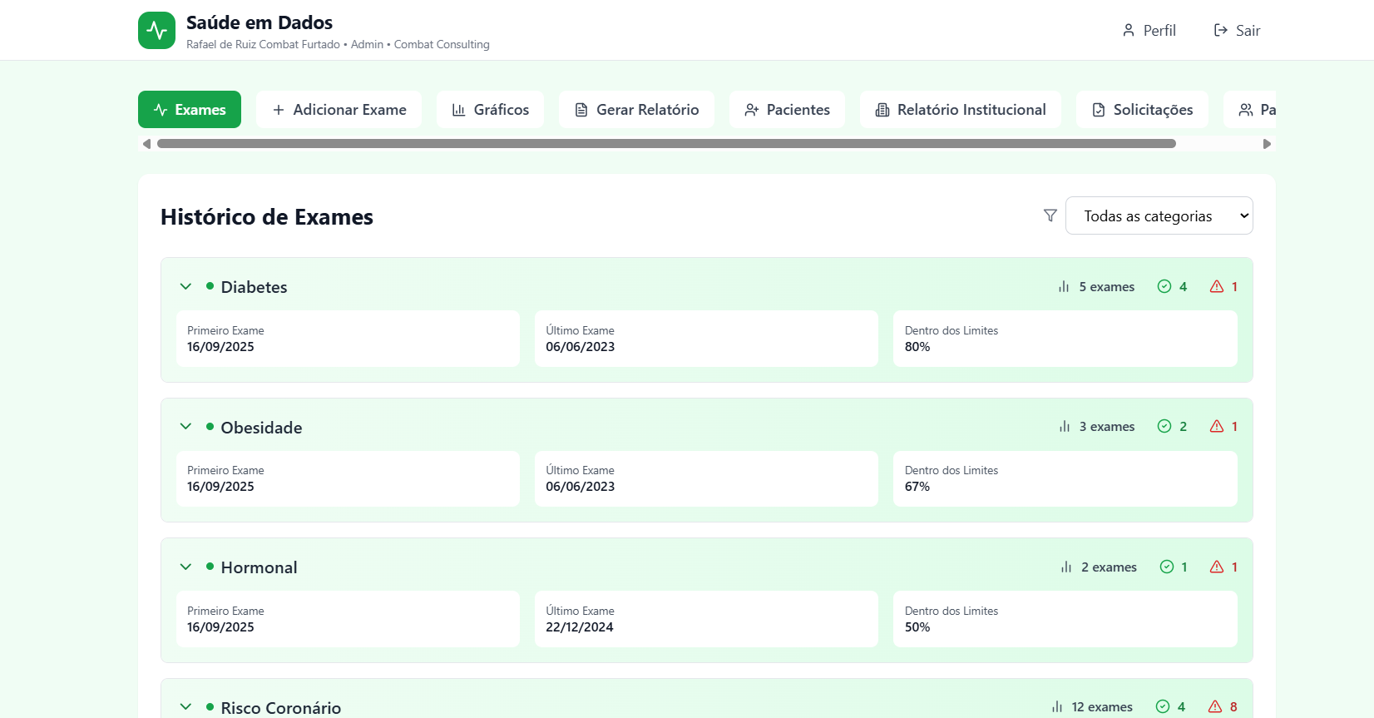The height and width of the screenshot is (718, 1374).
Task: Expand the Risco Coronário chevron
Action: click(x=185, y=706)
